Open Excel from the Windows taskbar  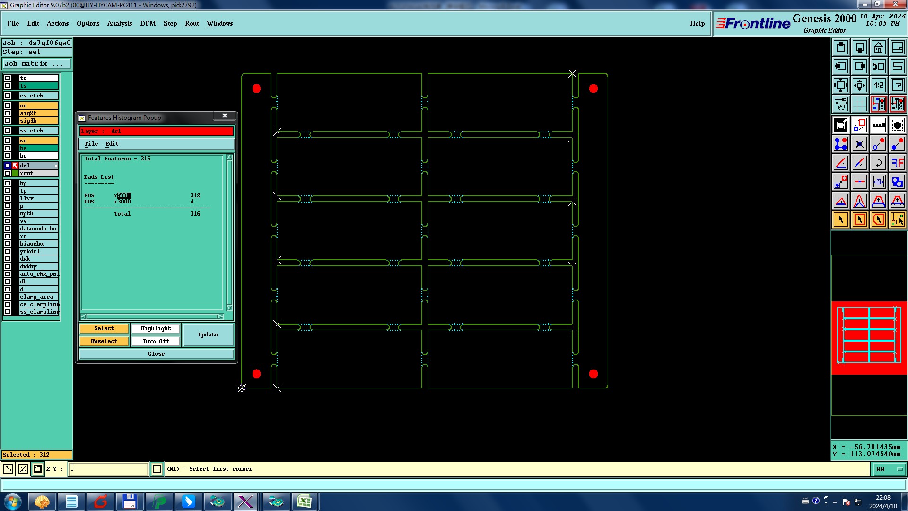[304, 502]
